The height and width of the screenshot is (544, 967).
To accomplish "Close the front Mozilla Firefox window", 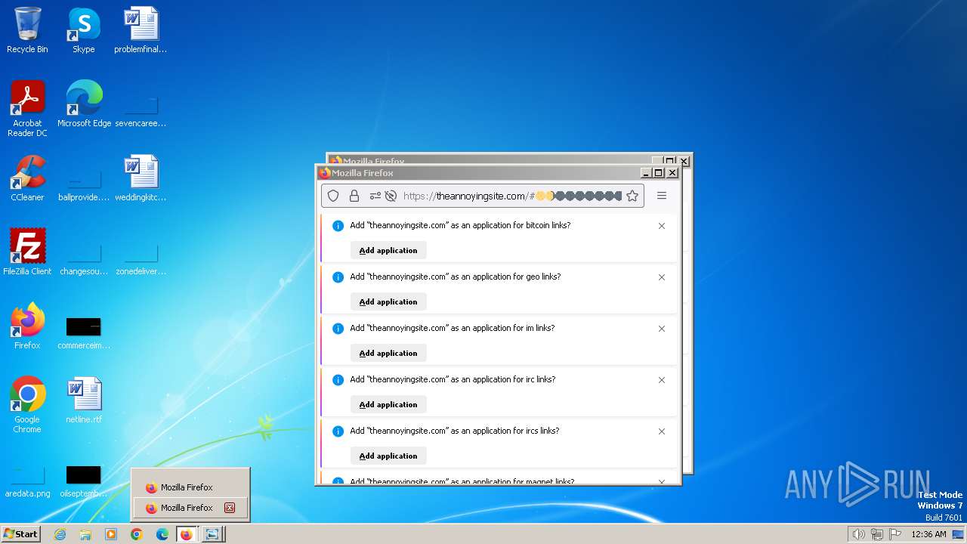I will click(672, 173).
